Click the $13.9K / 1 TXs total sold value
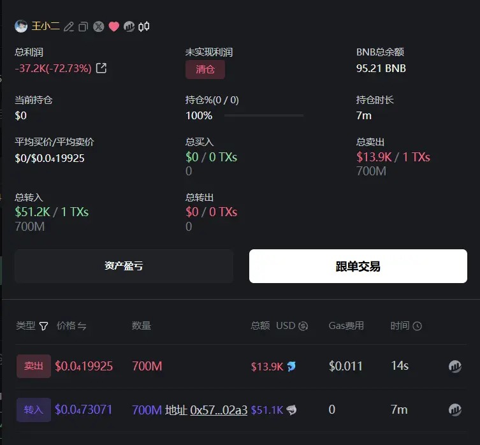This screenshot has width=480, height=445. pyautogui.click(x=393, y=157)
